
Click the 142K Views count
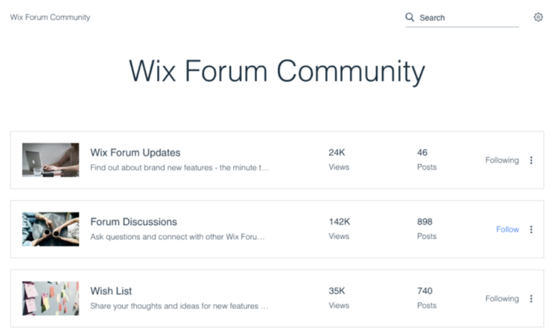tap(339, 222)
